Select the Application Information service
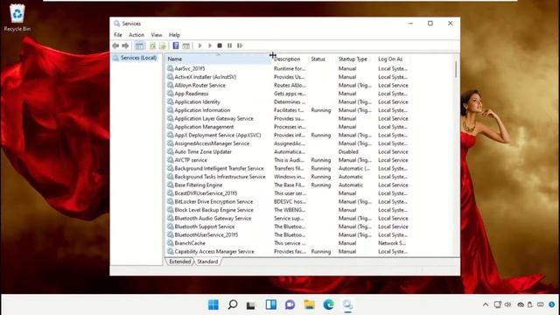 202,110
